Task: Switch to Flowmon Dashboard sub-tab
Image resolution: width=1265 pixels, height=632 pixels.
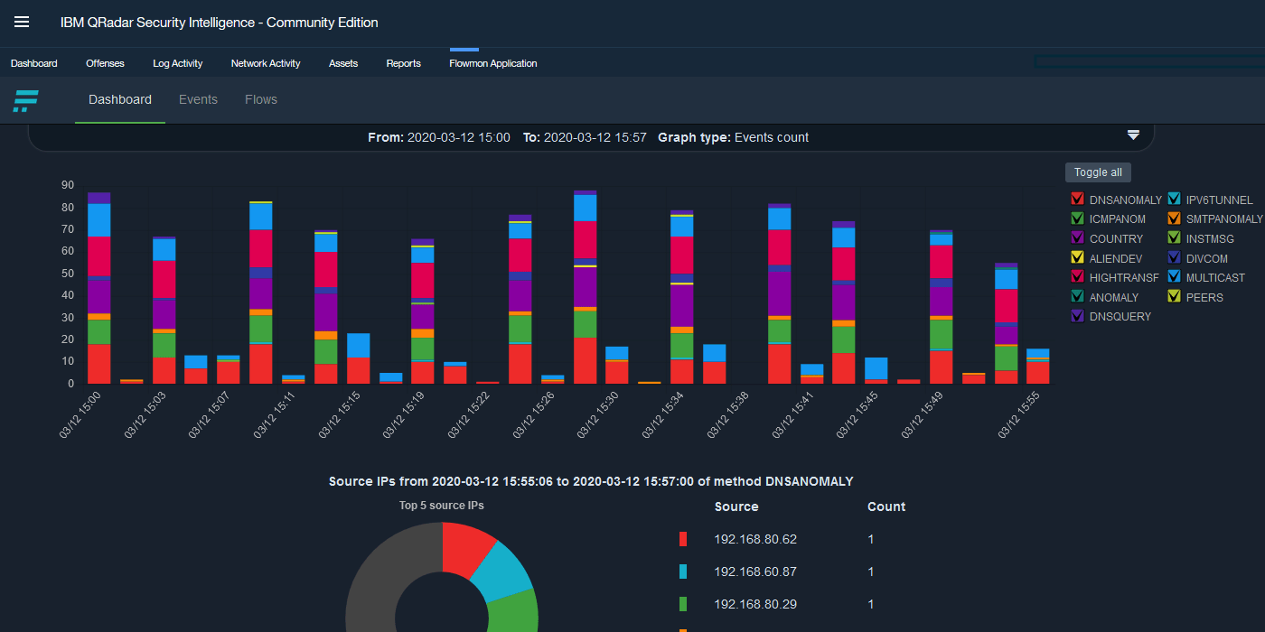Action: [x=120, y=99]
